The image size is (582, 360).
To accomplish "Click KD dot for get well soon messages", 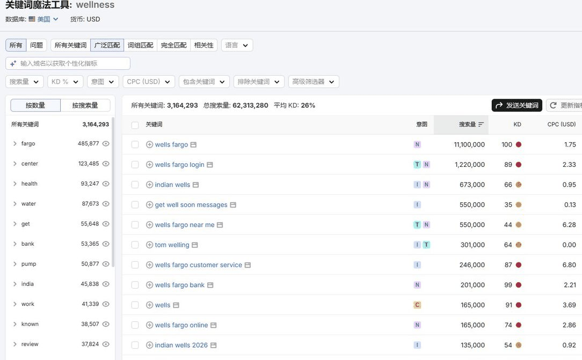I will (519, 204).
